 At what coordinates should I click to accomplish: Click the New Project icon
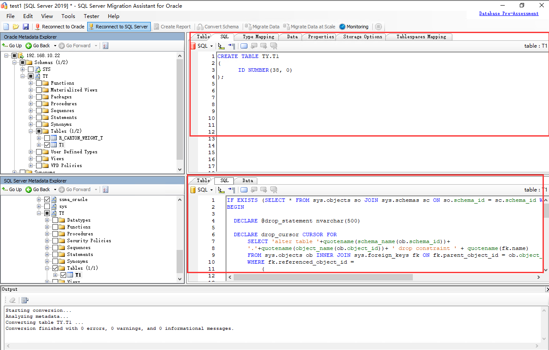point(6,27)
